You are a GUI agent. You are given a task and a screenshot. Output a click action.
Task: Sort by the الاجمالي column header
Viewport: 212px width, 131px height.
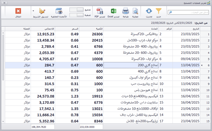43,29
